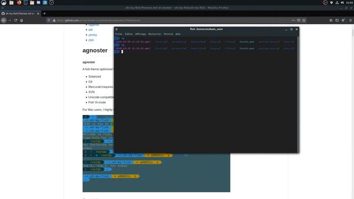354x199 pixels.
Task: Open Firefox account icon
Action: coord(343,20)
